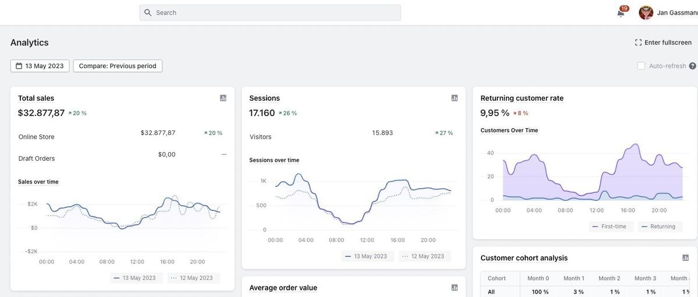
Task: Open the Total sales report title
Action: (36, 98)
